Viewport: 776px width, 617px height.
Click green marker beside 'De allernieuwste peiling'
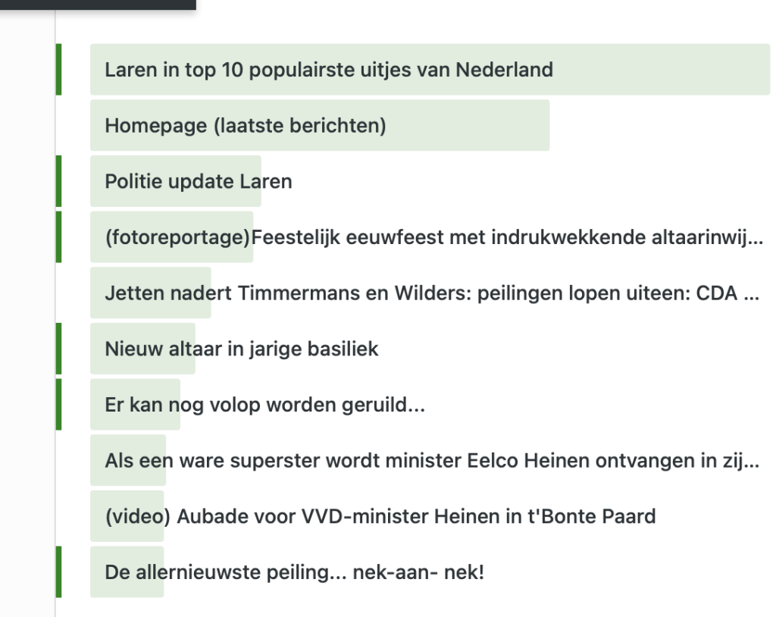tap(59, 572)
